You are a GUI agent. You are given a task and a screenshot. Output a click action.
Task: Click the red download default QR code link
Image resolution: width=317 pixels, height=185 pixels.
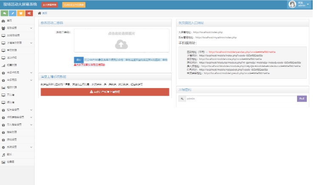pyautogui.click(x=89, y=65)
